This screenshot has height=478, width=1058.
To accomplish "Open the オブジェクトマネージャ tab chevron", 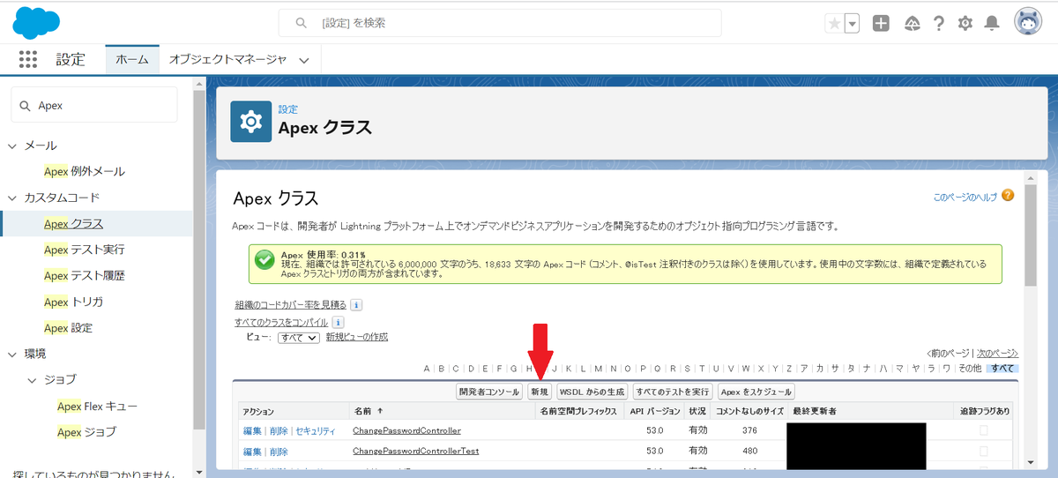I will point(304,61).
